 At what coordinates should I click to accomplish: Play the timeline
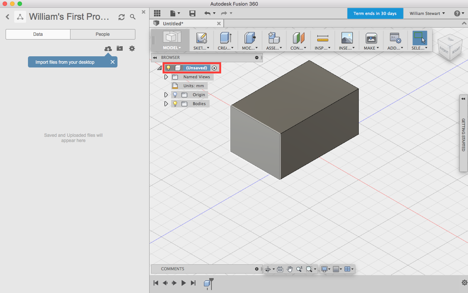click(183, 283)
